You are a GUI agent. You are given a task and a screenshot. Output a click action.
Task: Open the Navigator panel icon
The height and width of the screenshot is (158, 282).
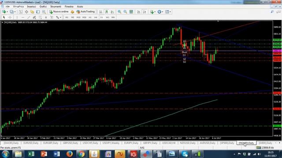pyautogui.click(x=32, y=12)
